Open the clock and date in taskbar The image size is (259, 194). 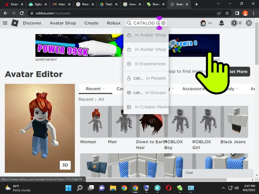click(249, 188)
